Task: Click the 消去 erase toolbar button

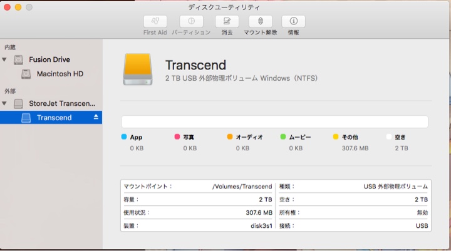Action: point(227,21)
